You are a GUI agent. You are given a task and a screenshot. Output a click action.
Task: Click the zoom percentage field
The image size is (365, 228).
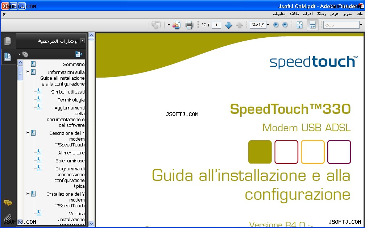click(x=258, y=25)
